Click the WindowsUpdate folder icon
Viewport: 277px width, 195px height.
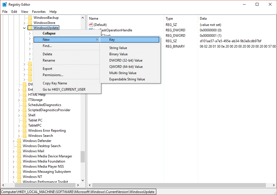(x=30, y=28)
